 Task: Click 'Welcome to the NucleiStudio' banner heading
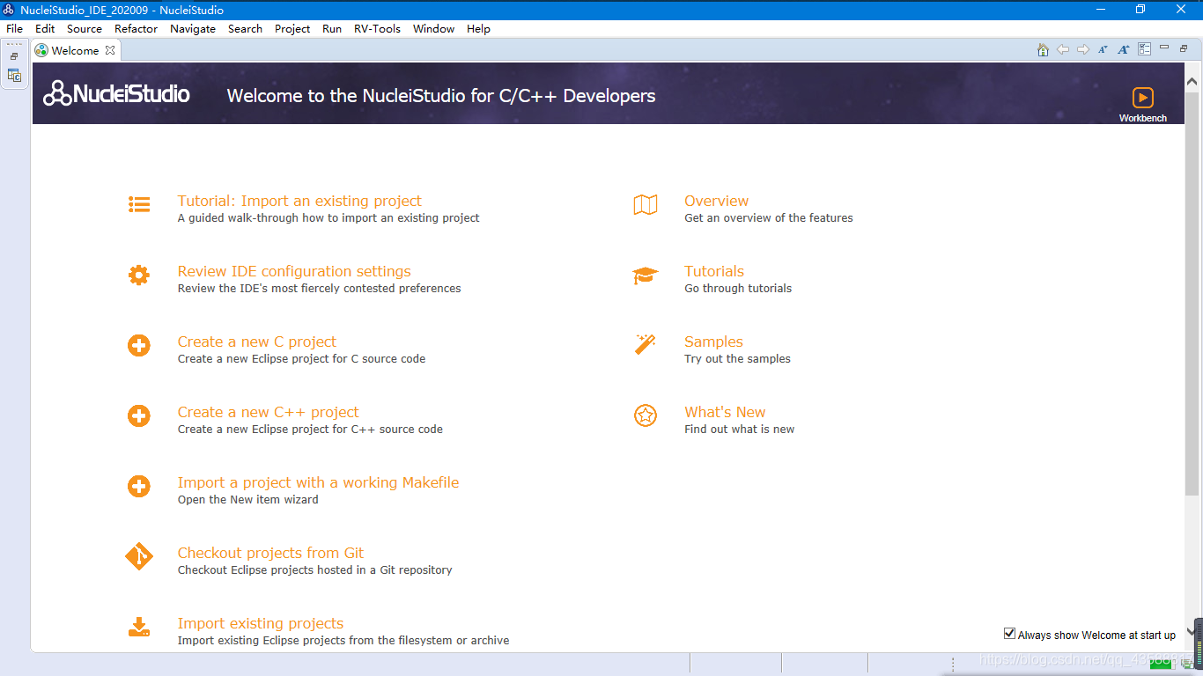point(441,96)
